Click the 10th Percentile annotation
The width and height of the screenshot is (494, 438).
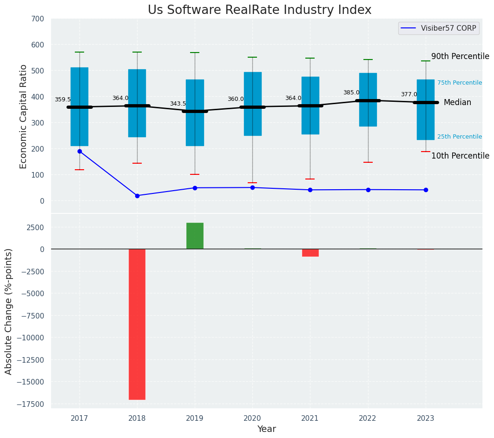click(460, 156)
